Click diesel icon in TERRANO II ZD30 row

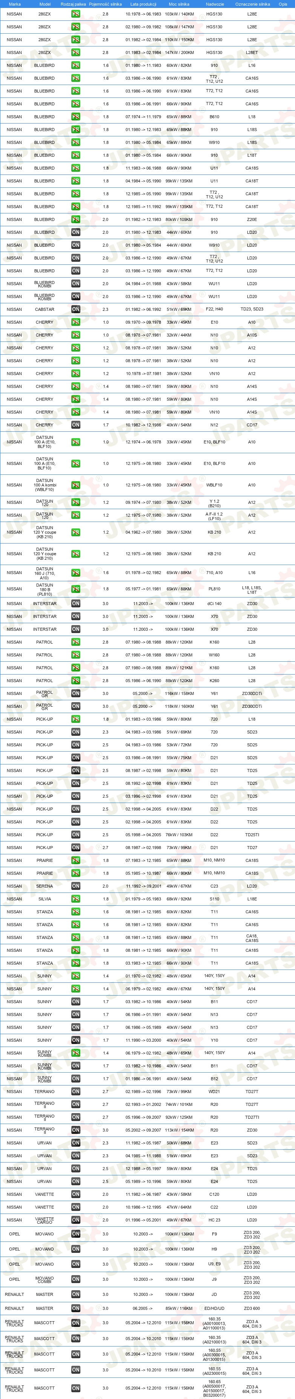click(75, 1130)
